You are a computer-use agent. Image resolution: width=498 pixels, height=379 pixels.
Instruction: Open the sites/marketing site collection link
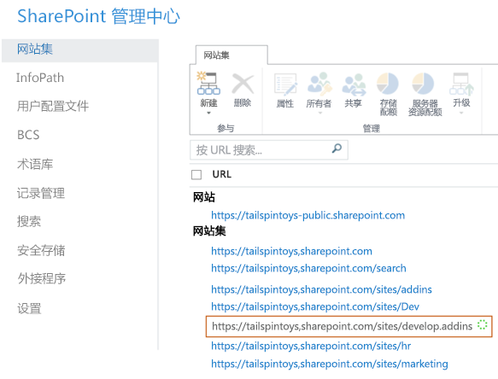[x=330, y=364]
